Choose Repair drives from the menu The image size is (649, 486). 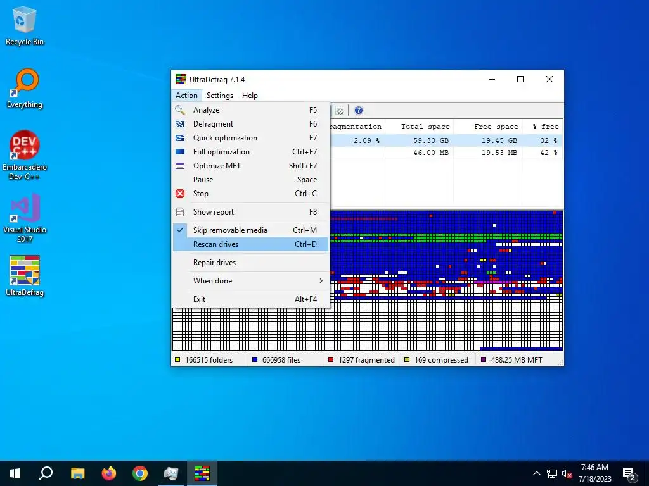(x=251, y=263)
